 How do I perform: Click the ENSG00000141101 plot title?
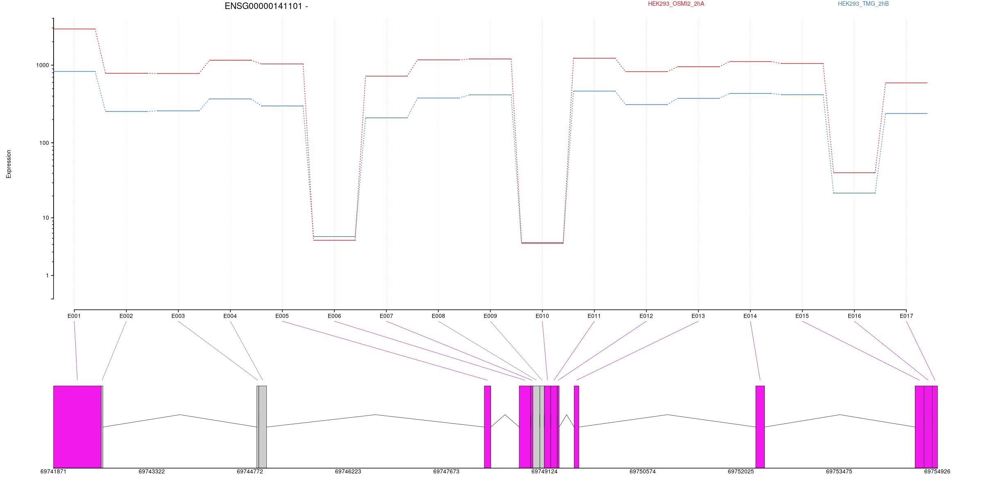pyautogui.click(x=266, y=6)
